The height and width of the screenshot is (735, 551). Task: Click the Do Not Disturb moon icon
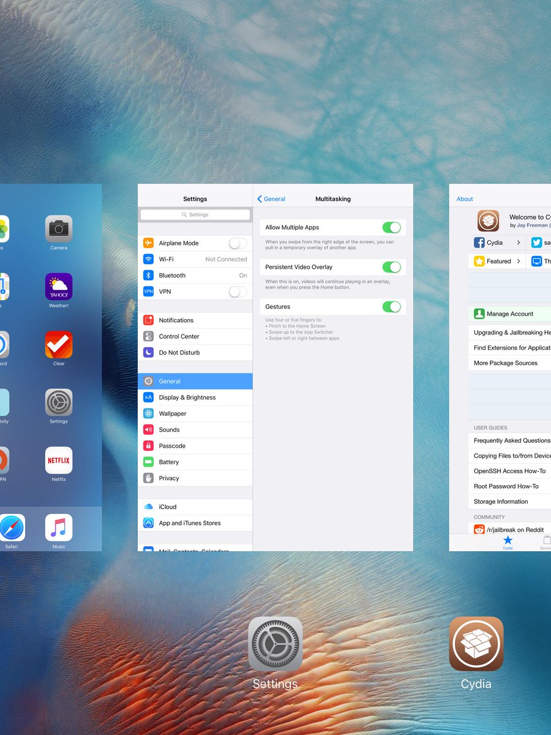pos(148,353)
